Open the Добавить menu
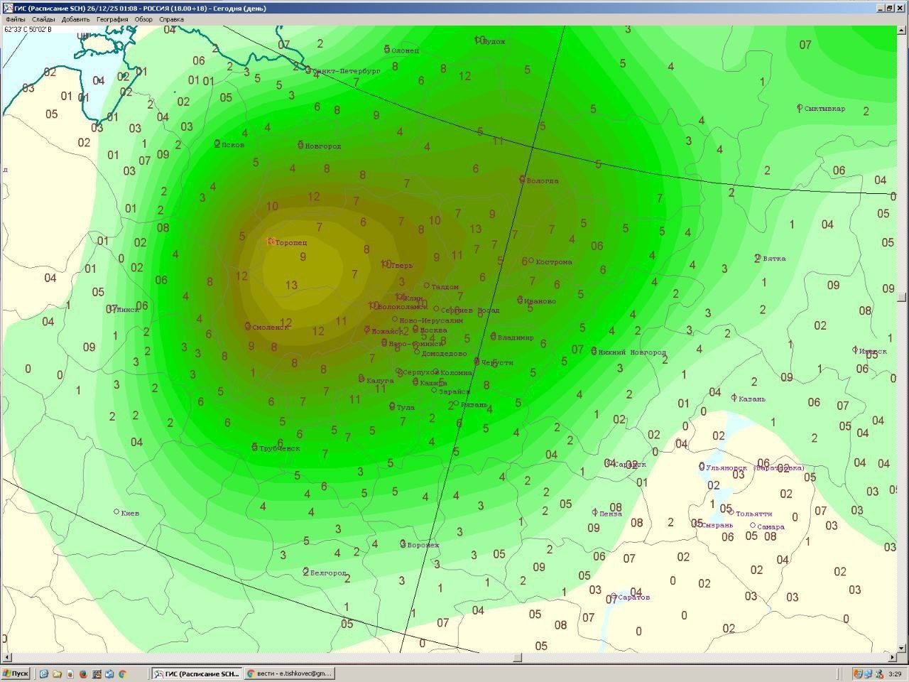 (75, 19)
